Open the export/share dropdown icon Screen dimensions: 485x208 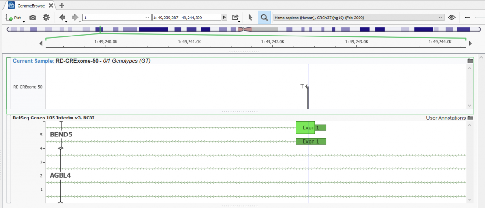(235, 18)
